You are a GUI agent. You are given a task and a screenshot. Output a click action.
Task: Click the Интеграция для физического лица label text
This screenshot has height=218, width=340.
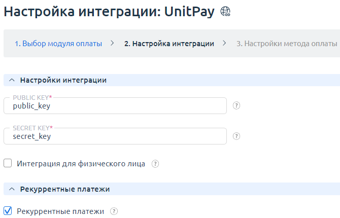81,164
